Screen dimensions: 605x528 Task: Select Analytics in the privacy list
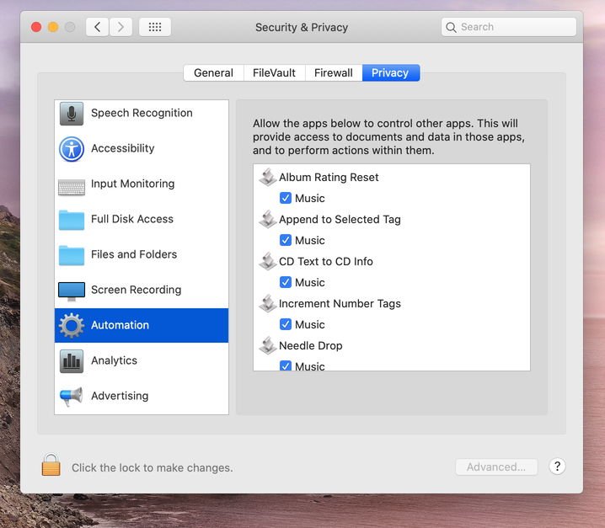click(142, 360)
